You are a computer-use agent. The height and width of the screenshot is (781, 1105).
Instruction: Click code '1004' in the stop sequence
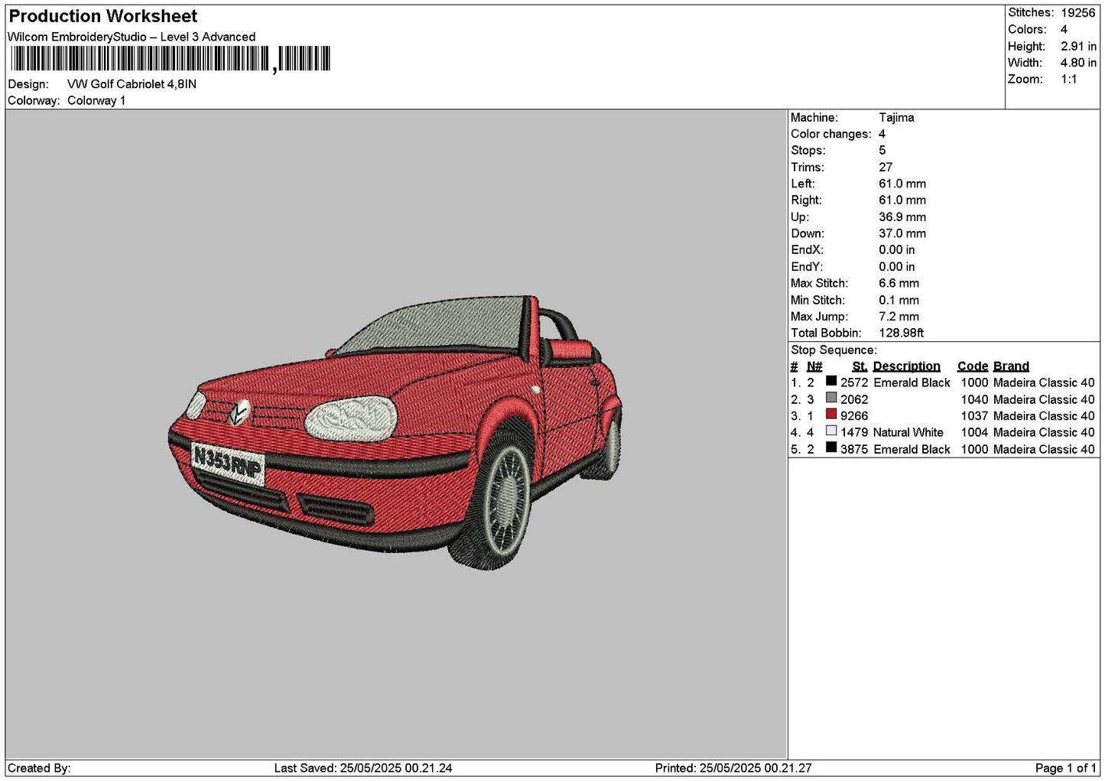tap(974, 433)
